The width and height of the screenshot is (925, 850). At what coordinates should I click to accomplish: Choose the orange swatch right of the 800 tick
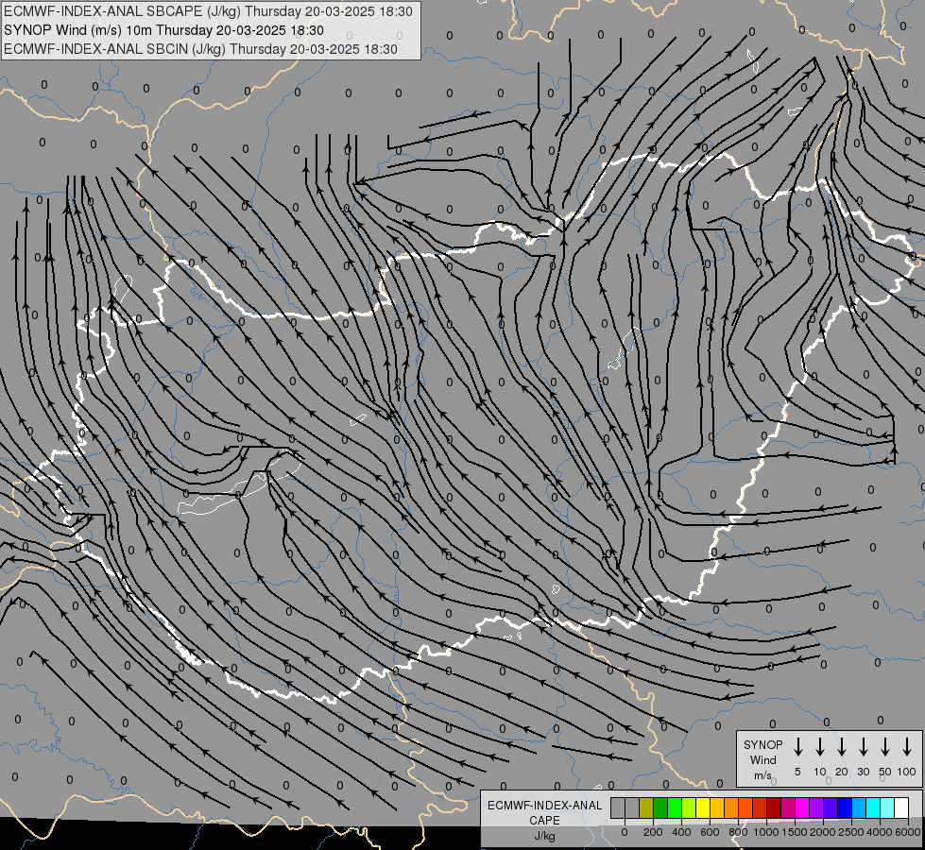tap(731, 807)
